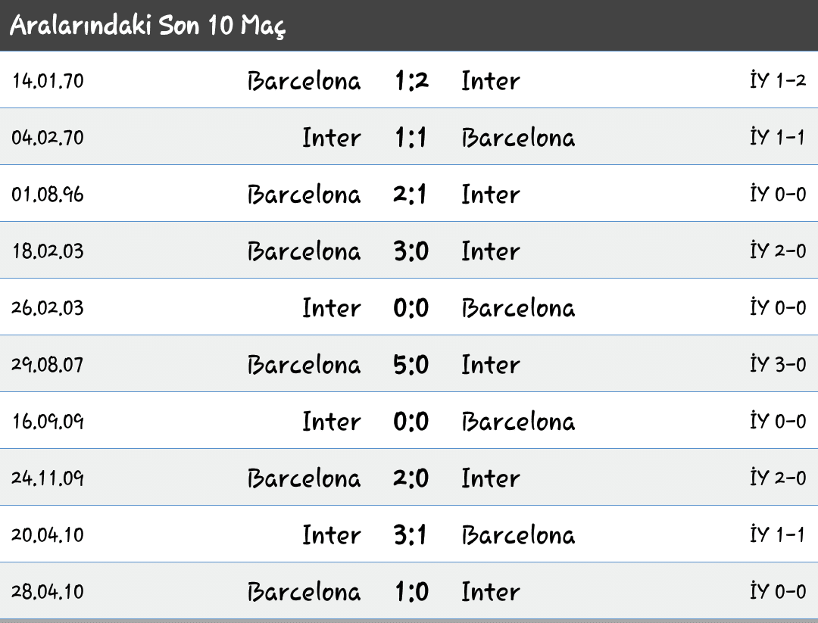
Task: Open the 04.02.70 match date
Action: coord(48,138)
